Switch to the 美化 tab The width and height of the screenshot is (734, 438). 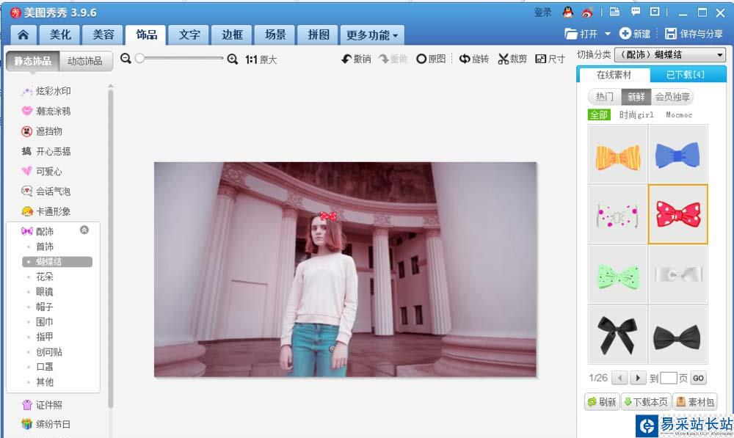tap(60, 34)
